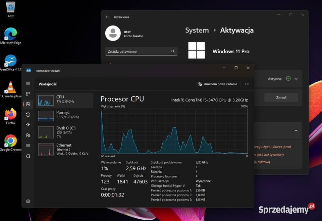Click the System breadcrumb link in Settings
322x221 pixels.
(x=197, y=31)
